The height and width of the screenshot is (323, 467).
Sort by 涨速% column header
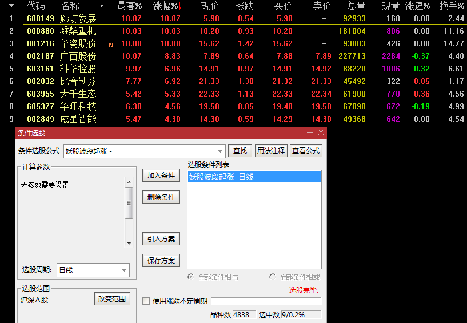(418, 6)
